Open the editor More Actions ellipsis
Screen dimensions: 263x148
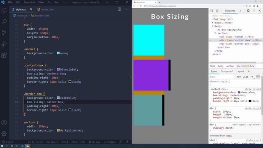click(x=126, y=9)
